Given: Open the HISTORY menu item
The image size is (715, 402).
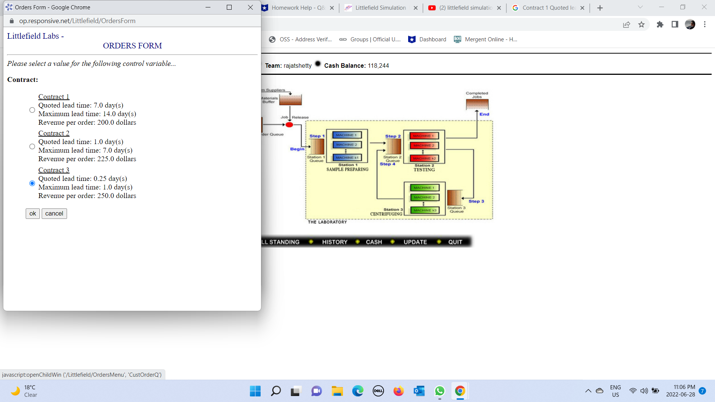Looking at the screenshot, I should [x=334, y=242].
